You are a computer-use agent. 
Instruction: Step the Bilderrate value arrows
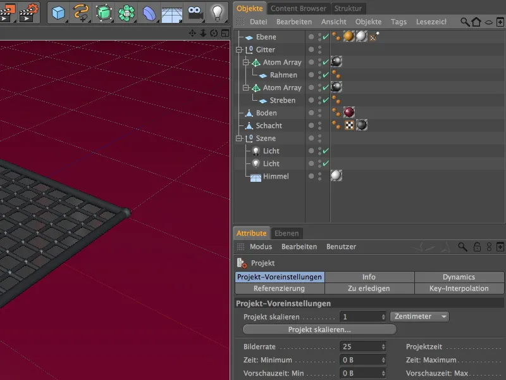(383, 346)
